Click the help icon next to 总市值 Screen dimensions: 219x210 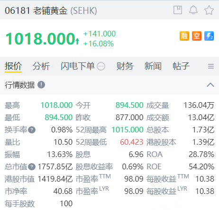32,167
